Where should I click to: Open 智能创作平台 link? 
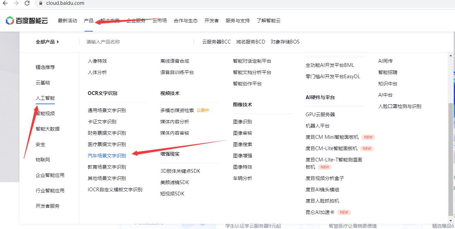pyautogui.click(x=247, y=84)
